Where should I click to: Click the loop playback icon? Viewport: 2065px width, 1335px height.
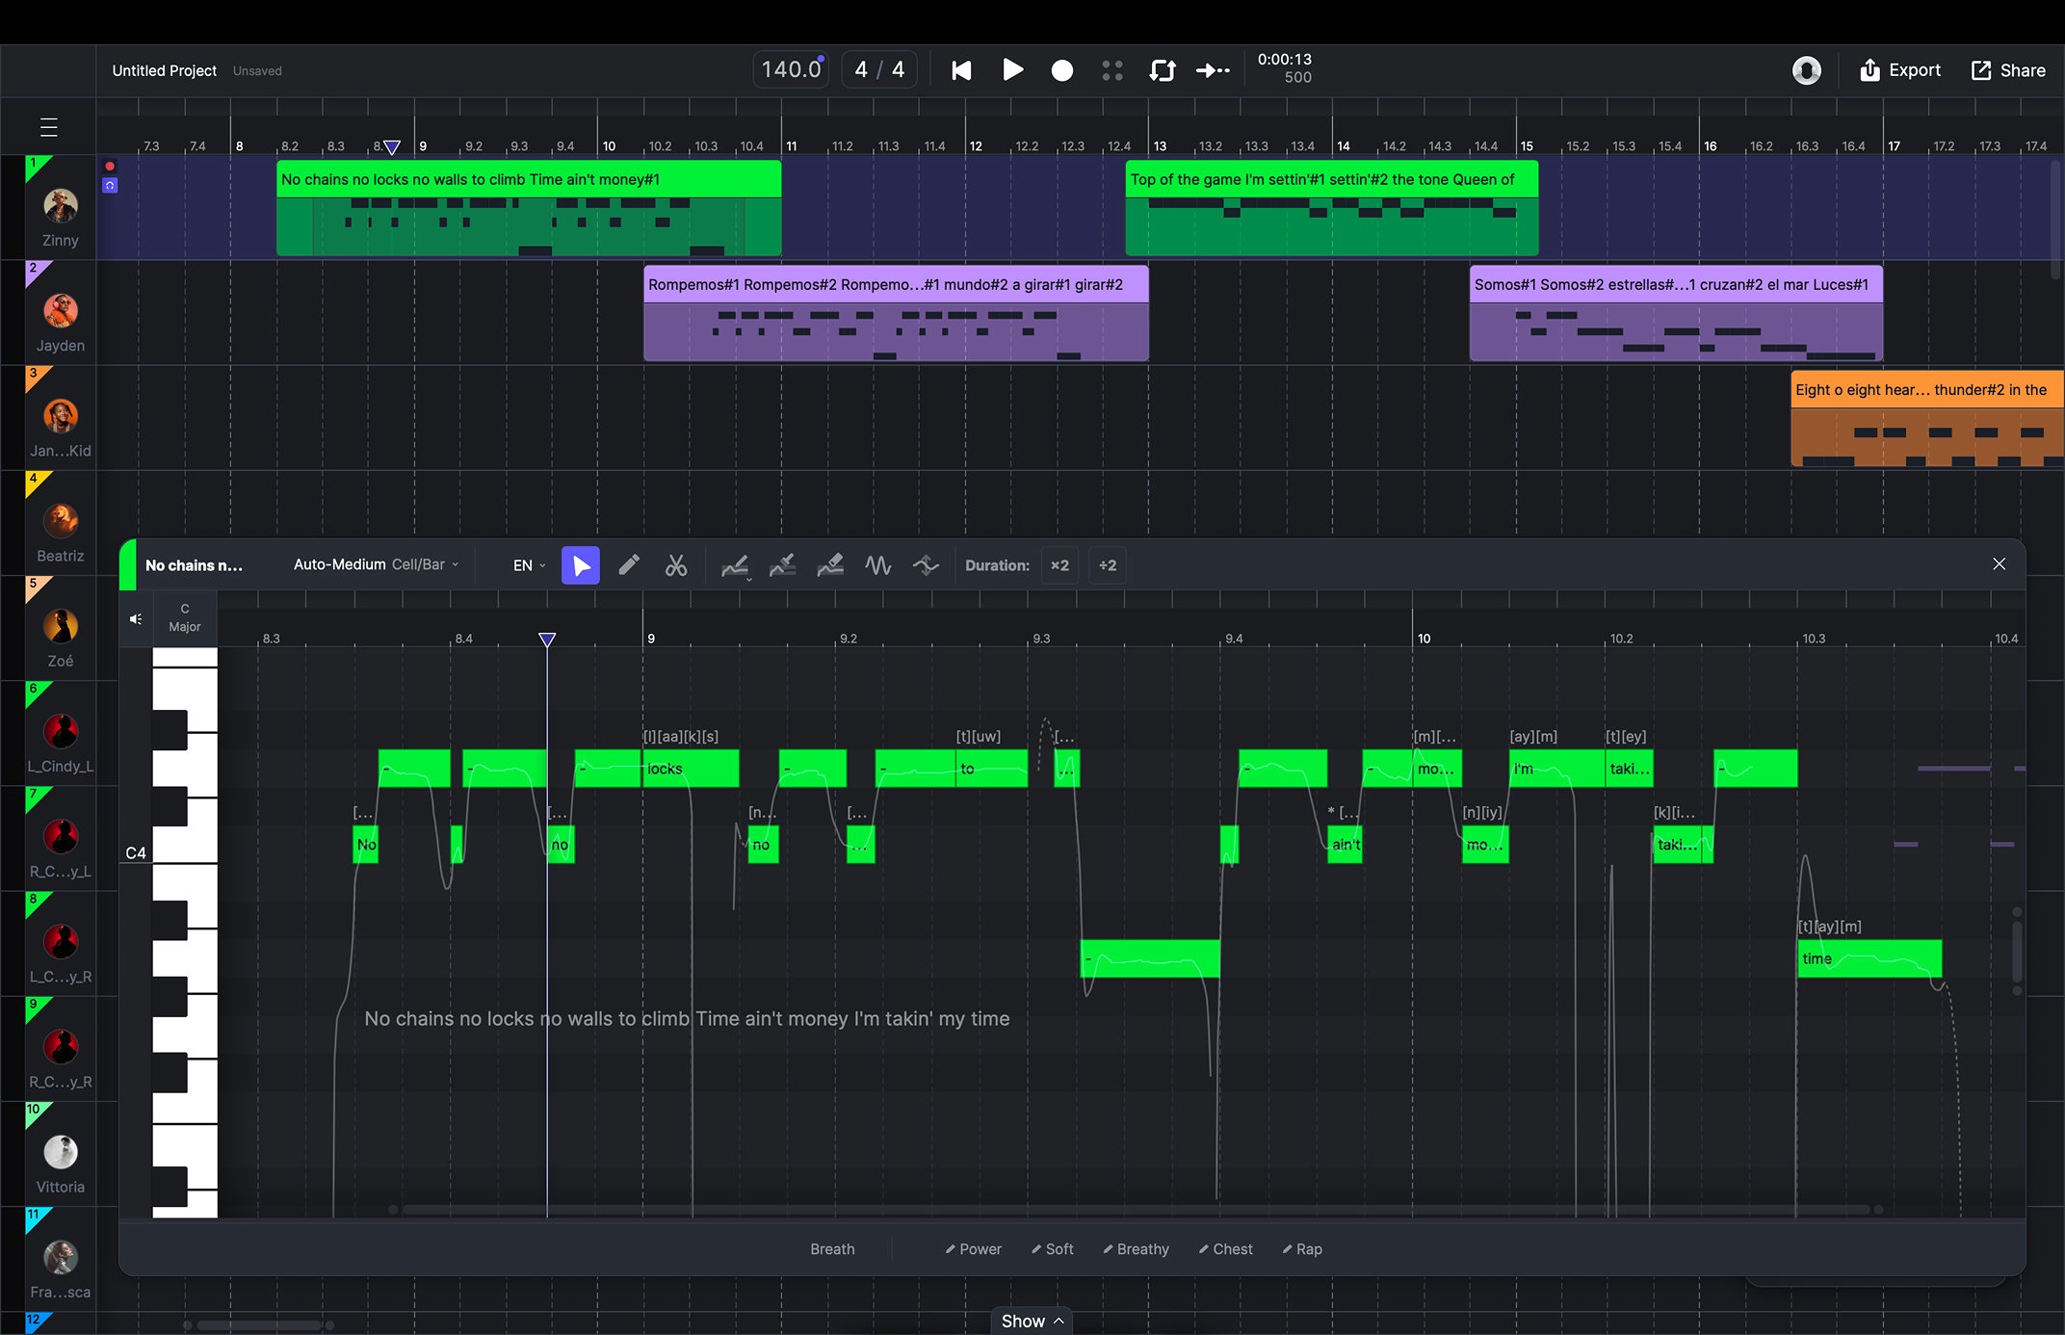(x=1162, y=69)
